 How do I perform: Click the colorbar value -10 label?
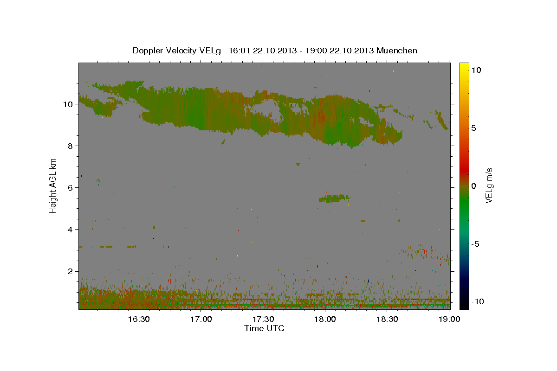(x=477, y=302)
